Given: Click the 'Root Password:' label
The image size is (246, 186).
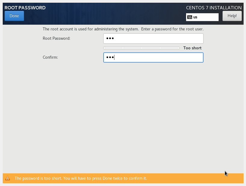Looking at the screenshot, I should pyautogui.click(x=57, y=39).
